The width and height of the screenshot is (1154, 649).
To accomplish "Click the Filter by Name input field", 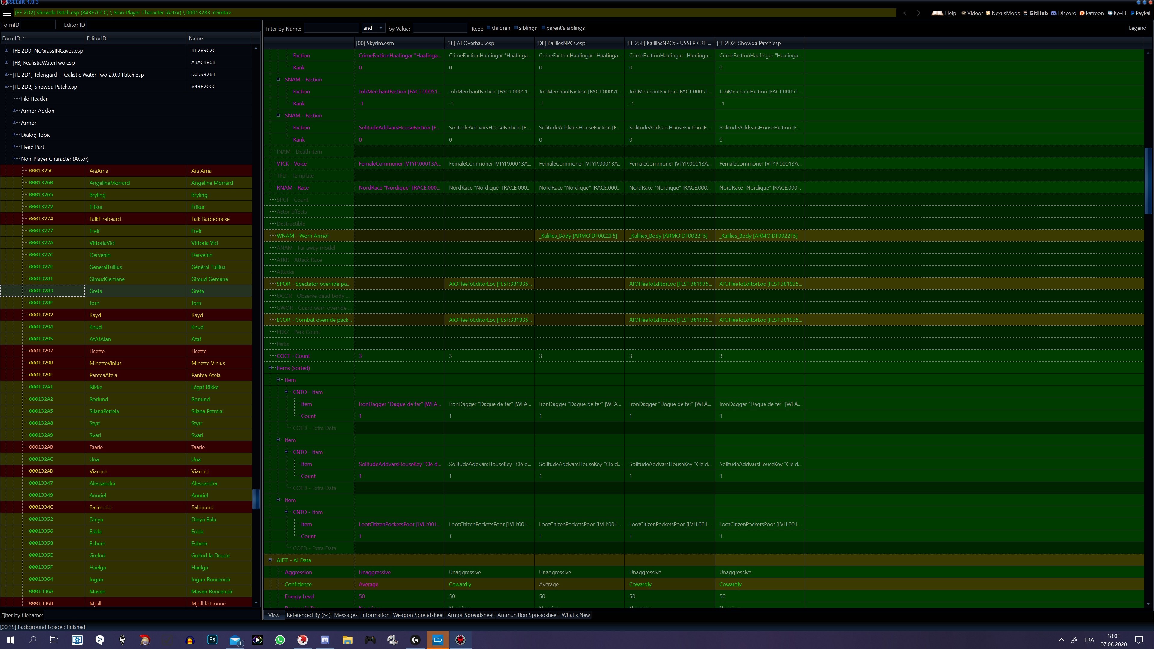I will (x=331, y=28).
